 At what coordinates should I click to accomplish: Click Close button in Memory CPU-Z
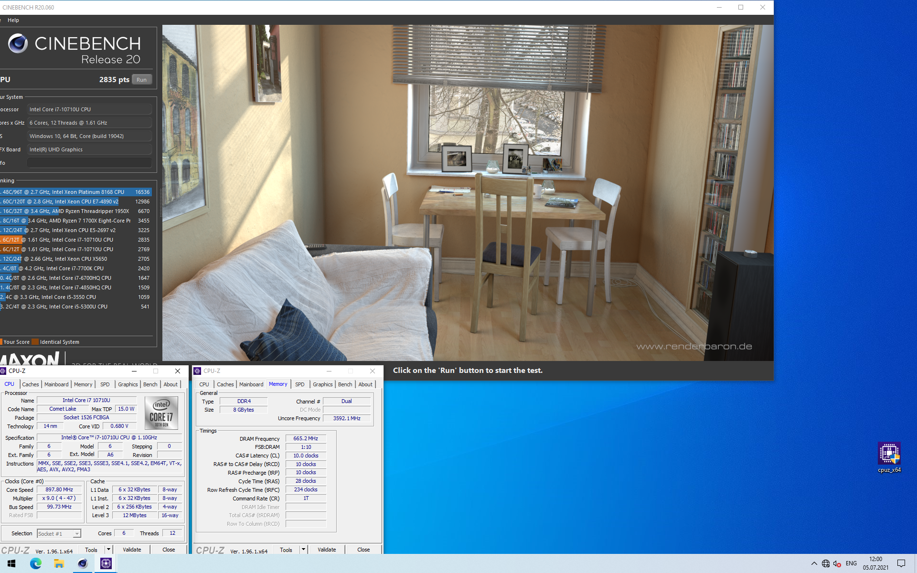coord(363,550)
